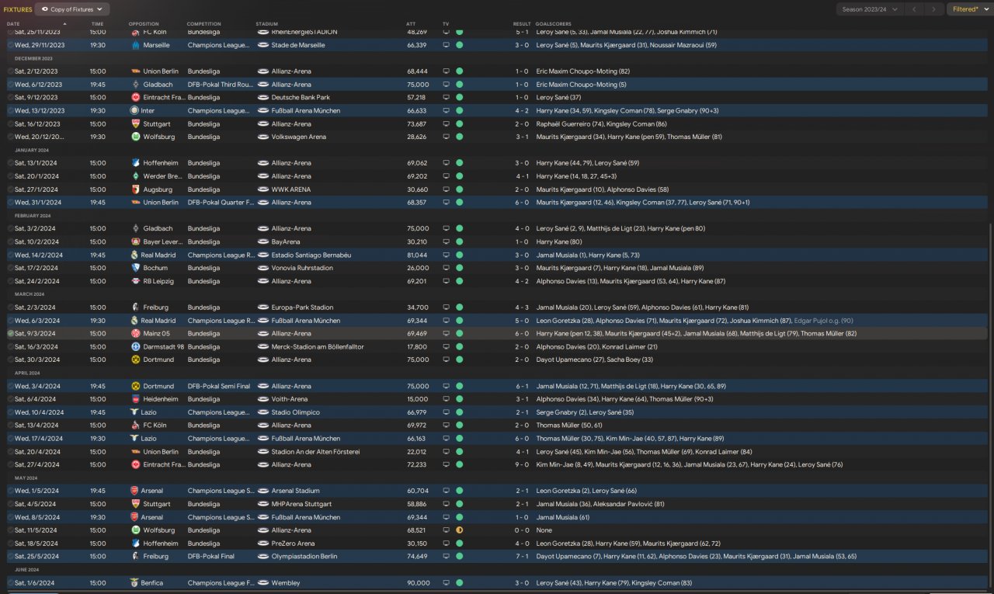Click the Augsburg club badge
This screenshot has width=994, height=594.
pyautogui.click(x=135, y=189)
